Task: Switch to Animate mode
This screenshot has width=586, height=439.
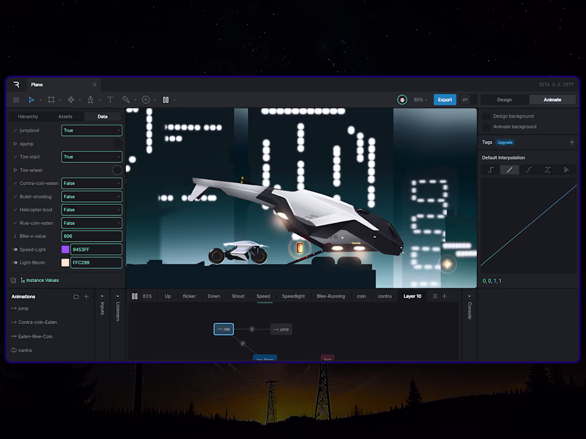Action: (552, 100)
